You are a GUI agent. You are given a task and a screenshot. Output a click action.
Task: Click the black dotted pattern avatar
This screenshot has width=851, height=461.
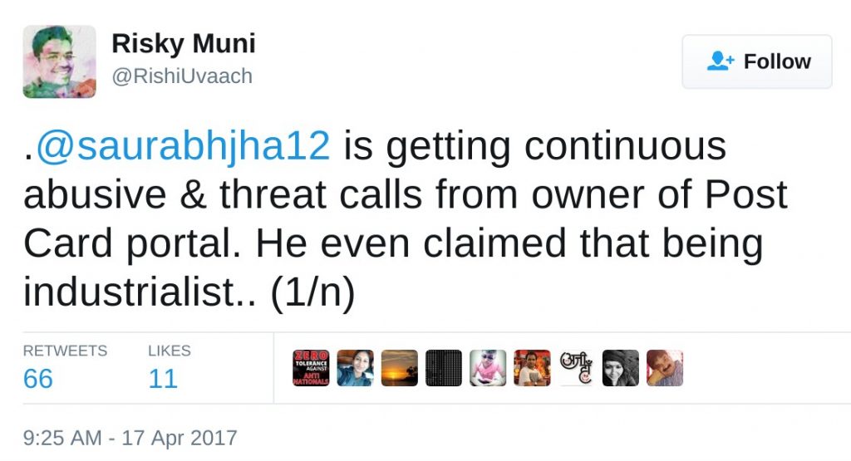click(444, 368)
